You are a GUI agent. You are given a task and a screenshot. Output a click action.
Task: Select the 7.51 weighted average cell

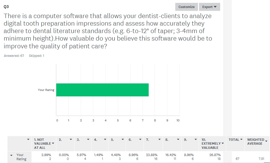point(261,159)
